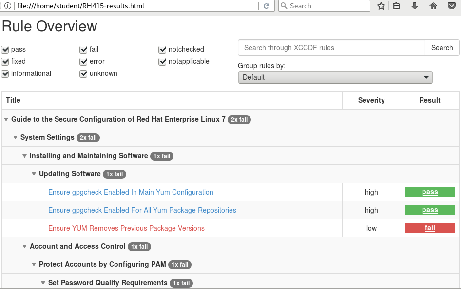Click the Search button for XCCDF rules
Image resolution: width=461 pixels, height=289 pixels.
coord(442,48)
